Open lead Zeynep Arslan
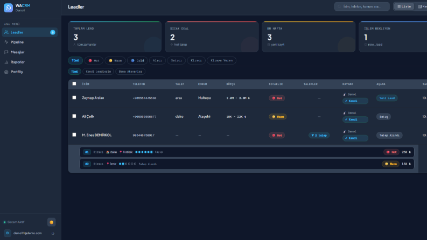 tap(93, 98)
